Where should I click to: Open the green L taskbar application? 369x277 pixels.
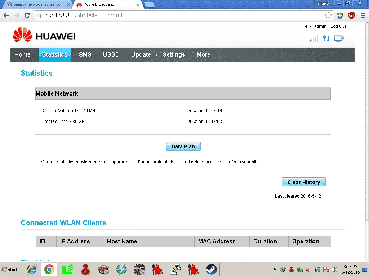point(67,269)
